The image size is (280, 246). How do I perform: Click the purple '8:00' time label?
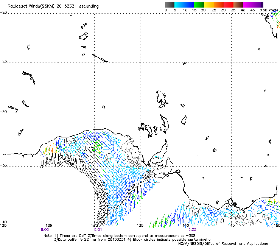coord(45,230)
